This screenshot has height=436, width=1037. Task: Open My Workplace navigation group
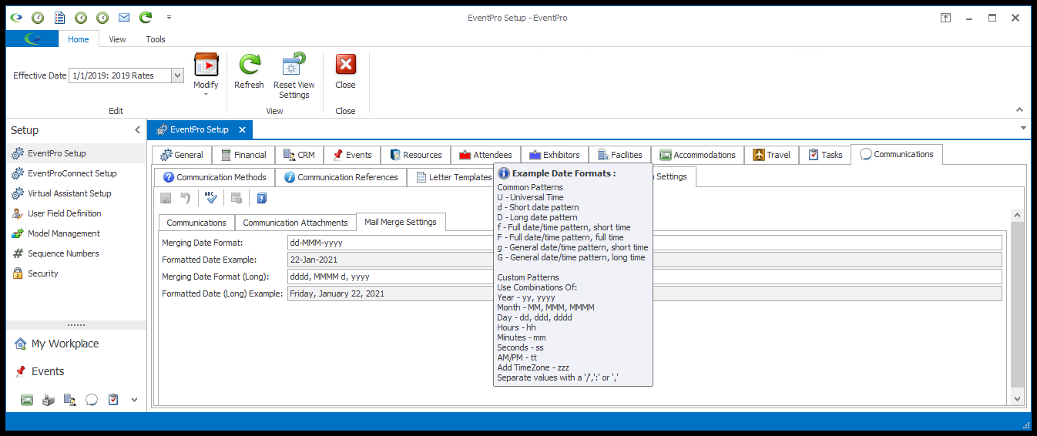pyautogui.click(x=76, y=344)
